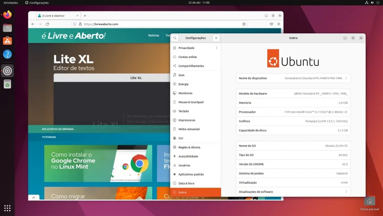The height and width of the screenshot is (216, 383).
Task: Open Monitores settings panel
Action: (x=196, y=93)
